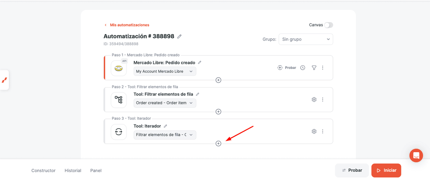Open the filter funnel icon in step 1
This screenshot has height=180, width=430.
click(314, 67)
